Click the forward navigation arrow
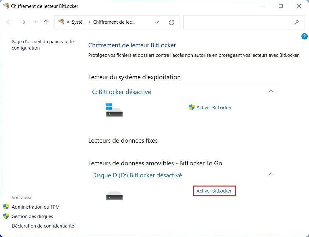 click(x=23, y=22)
